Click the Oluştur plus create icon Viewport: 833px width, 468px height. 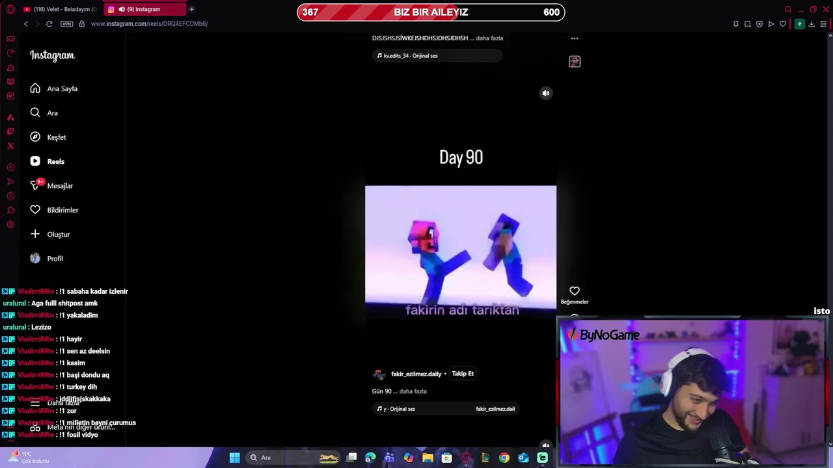[x=35, y=234]
